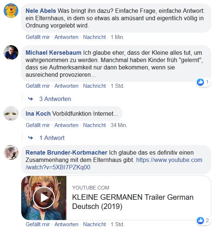Viewport: 222px width, 231px height.
Task: Open Kleine Germanen Trailer link title
Action: pyautogui.click(x=133, y=202)
